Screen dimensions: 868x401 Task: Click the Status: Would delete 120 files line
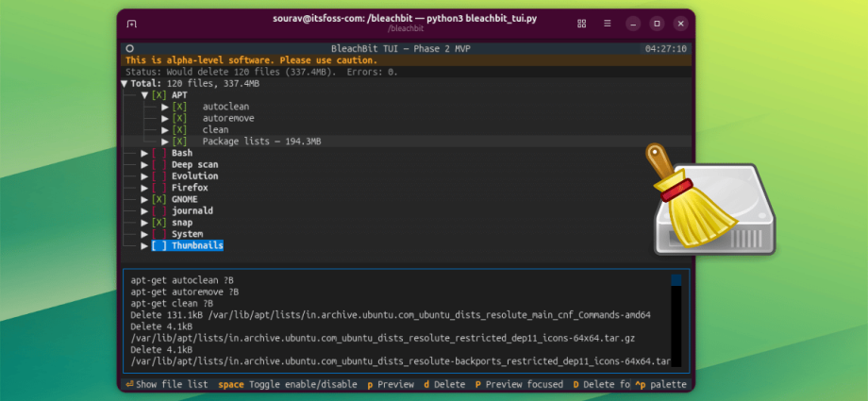[261, 72]
